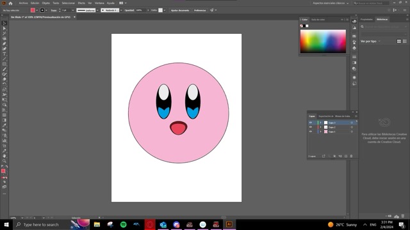This screenshot has width=410, height=230.
Task: Hide Capa 1 layer with eye icon
Action: point(310,132)
